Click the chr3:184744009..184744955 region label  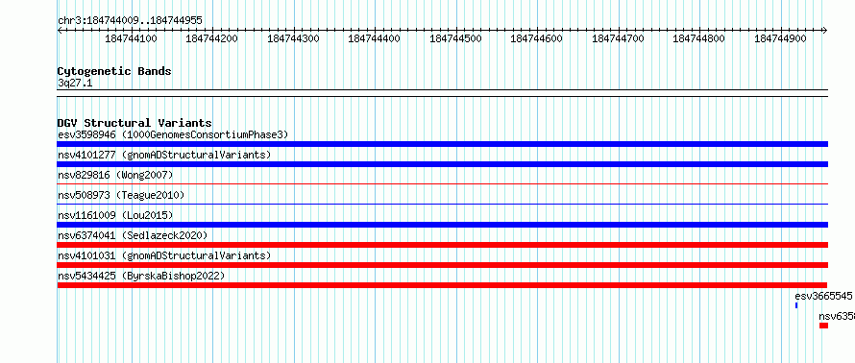tap(130, 21)
